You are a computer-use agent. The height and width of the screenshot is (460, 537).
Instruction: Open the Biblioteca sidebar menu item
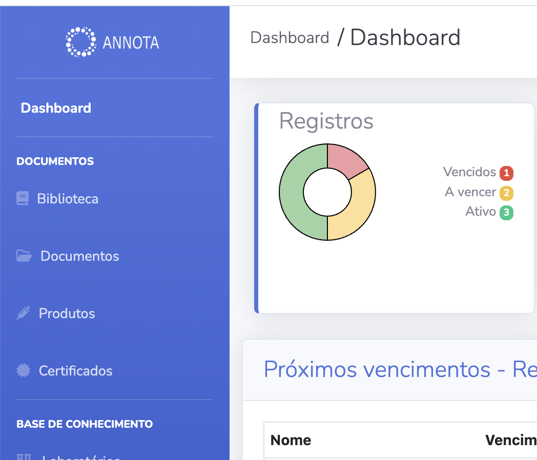[68, 199]
